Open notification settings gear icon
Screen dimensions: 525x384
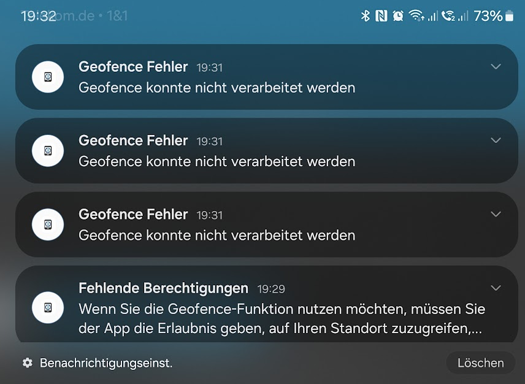coord(28,363)
